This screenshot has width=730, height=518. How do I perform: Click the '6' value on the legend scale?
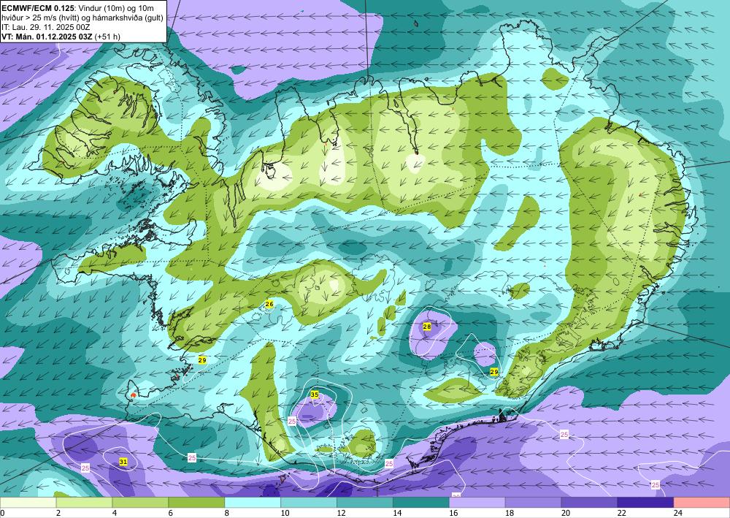point(172,513)
